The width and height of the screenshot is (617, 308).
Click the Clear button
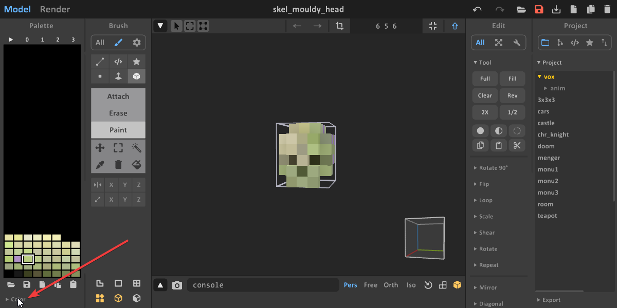click(485, 95)
